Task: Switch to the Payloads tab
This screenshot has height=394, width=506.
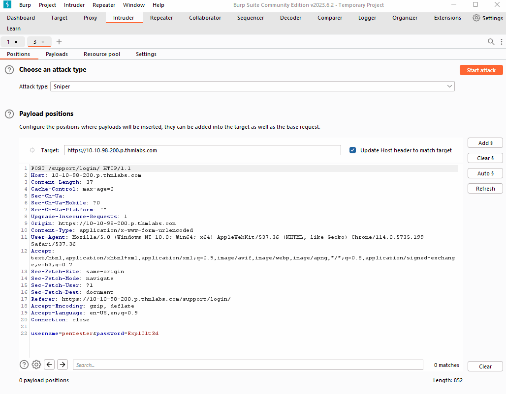Action: tap(56, 54)
